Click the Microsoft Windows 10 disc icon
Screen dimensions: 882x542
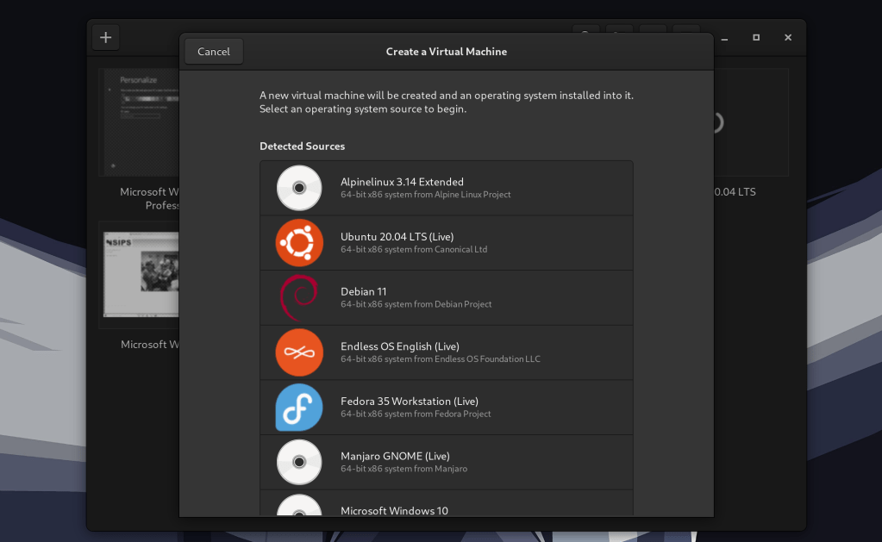coord(299,507)
